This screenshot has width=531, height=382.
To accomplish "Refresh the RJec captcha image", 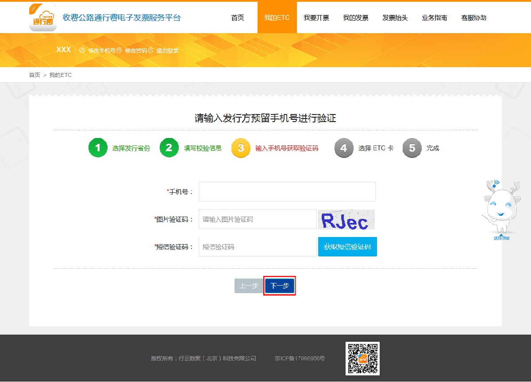I will click(346, 220).
